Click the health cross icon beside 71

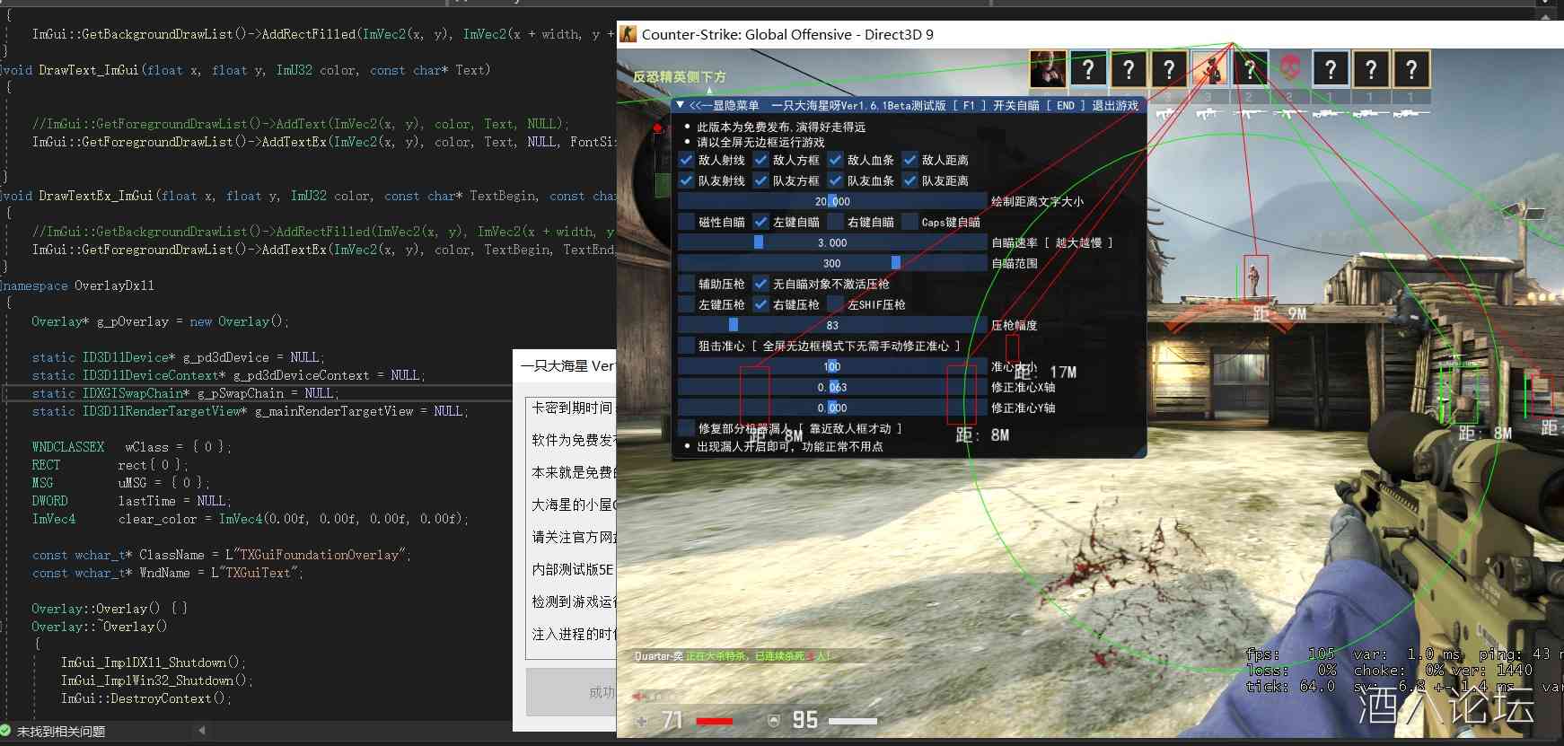[641, 721]
